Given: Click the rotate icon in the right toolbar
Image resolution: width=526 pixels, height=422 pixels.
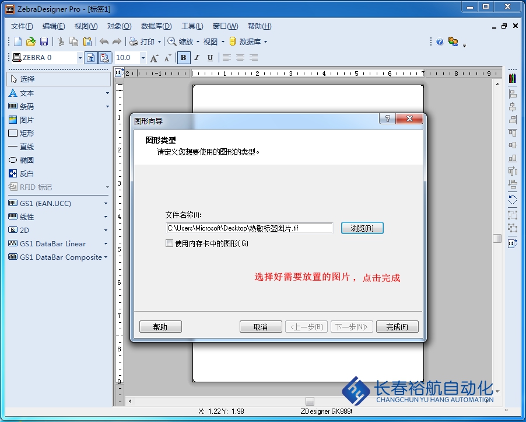Looking at the screenshot, I should (512, 200).
